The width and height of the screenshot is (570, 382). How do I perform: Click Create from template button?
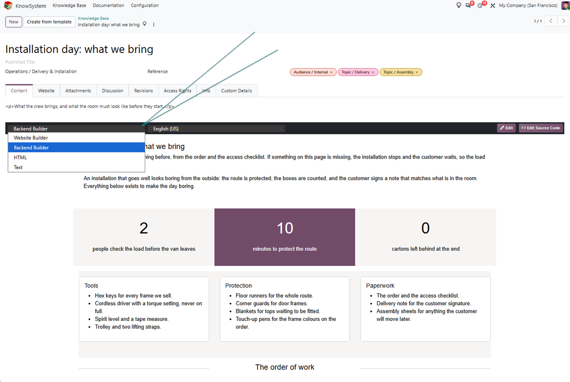tap(49, 22)
